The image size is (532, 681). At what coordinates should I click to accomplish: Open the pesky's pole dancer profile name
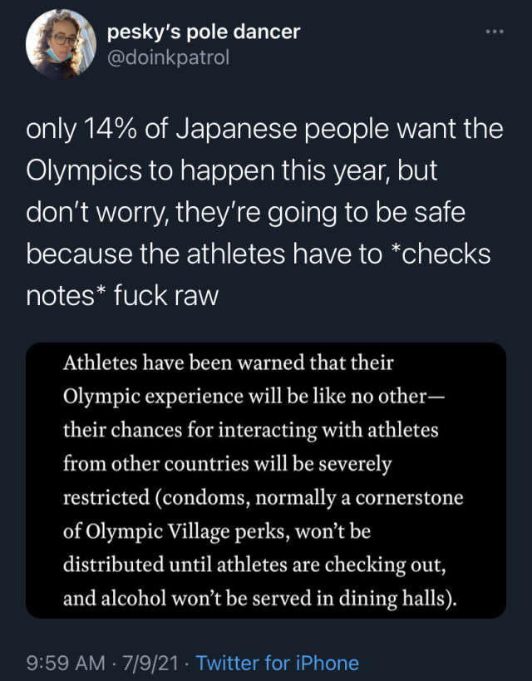[204, 32]
